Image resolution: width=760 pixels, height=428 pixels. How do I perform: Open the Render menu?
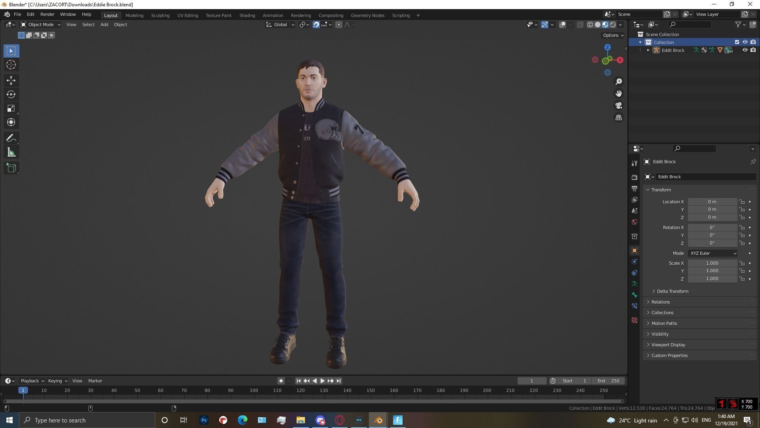click(x=47, y=14)
